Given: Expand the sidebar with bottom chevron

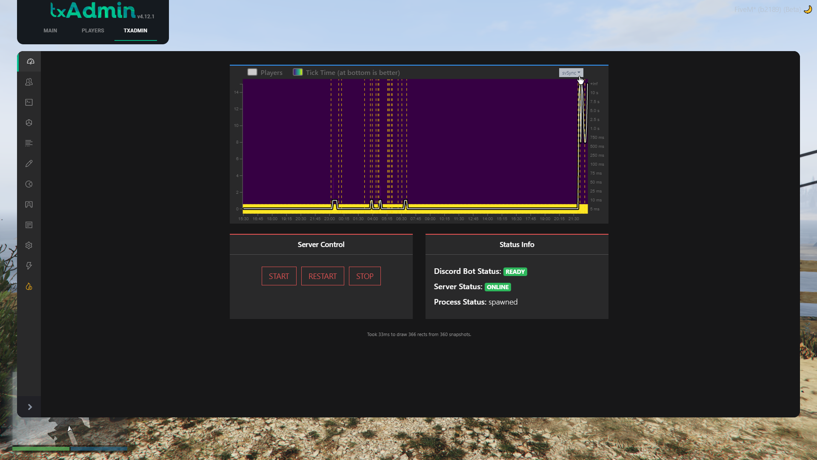Looking at the screenshot, I should point(30,407).
